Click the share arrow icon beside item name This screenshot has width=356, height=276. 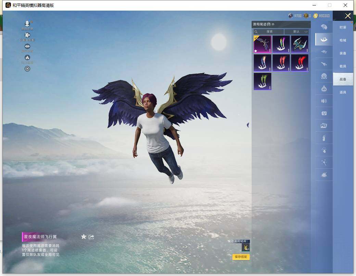coord(91,237)
